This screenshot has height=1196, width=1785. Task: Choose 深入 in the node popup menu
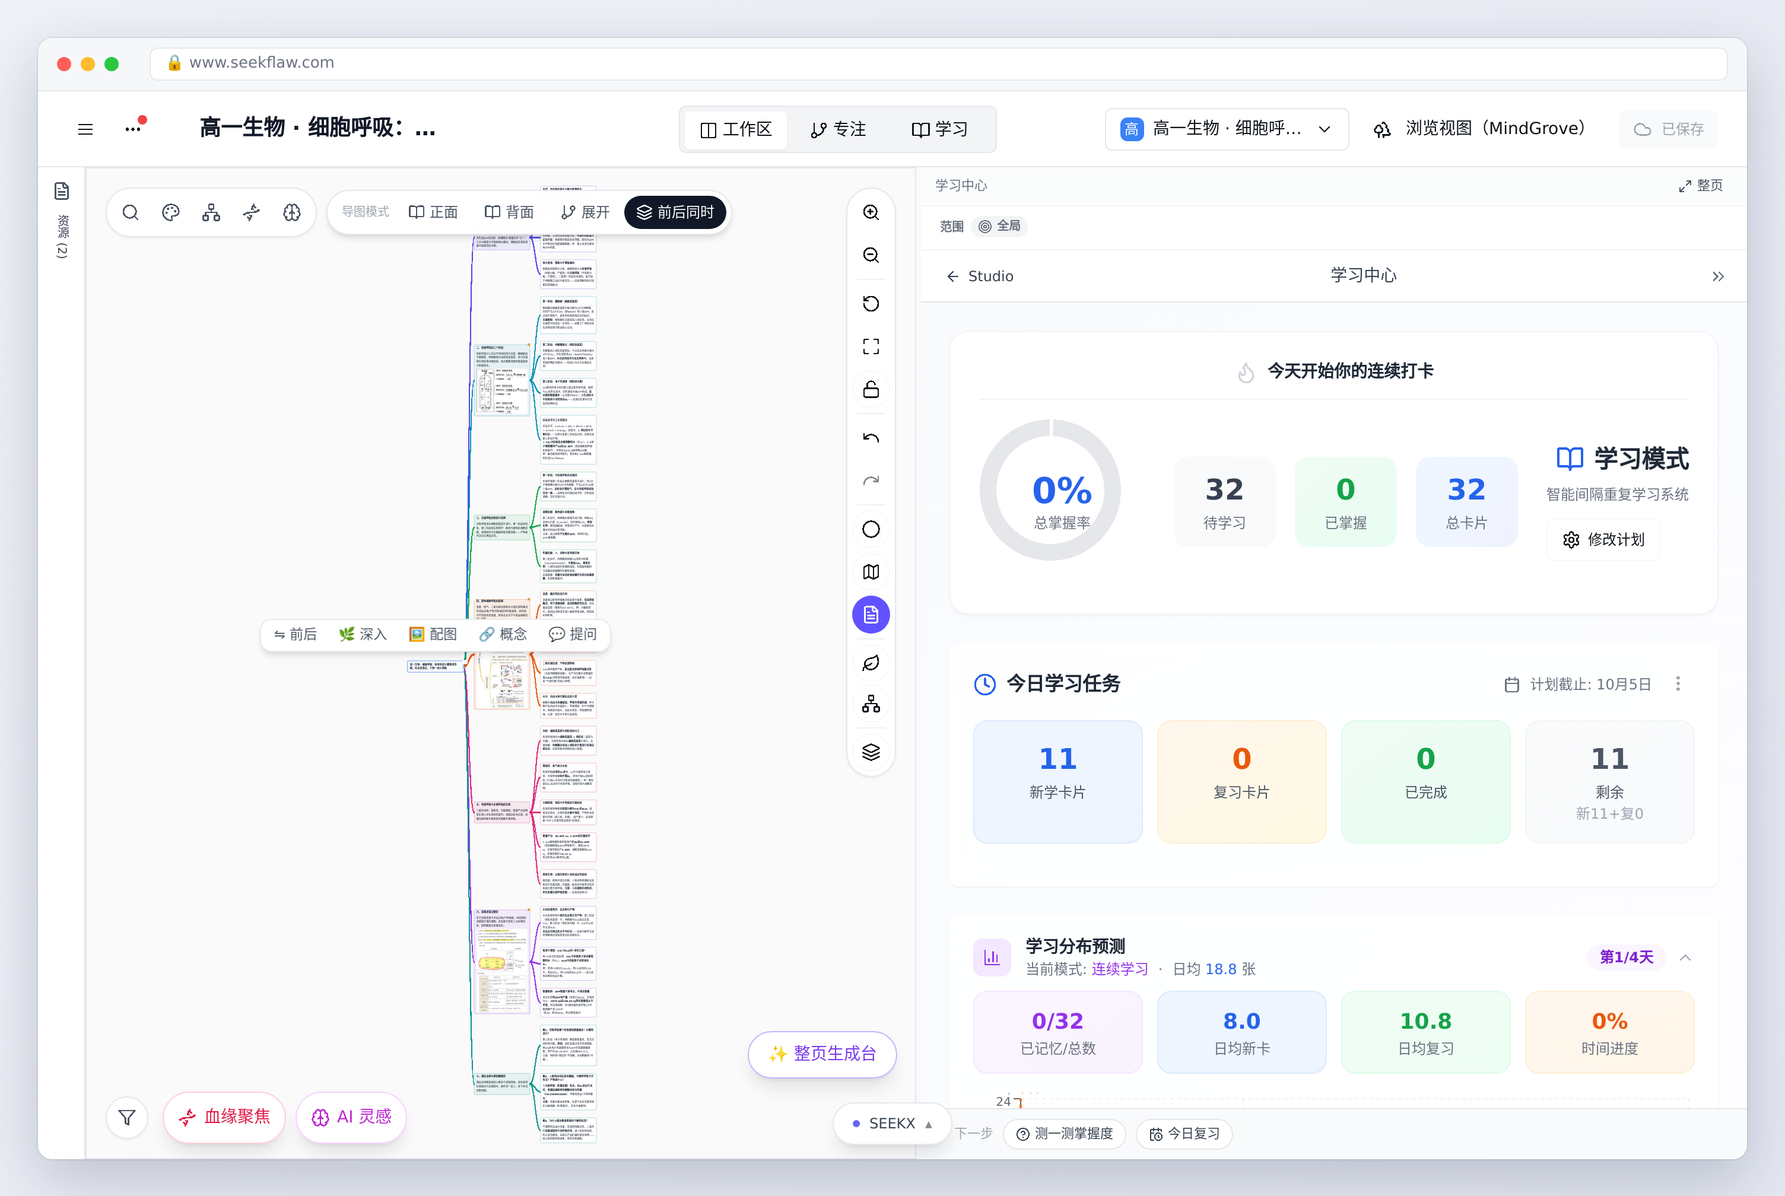point(363,635)
